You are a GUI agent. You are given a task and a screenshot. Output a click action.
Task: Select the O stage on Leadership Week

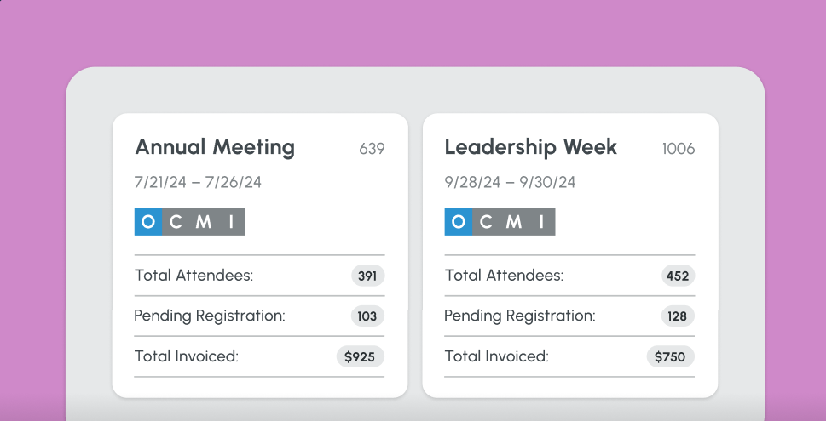459,222
